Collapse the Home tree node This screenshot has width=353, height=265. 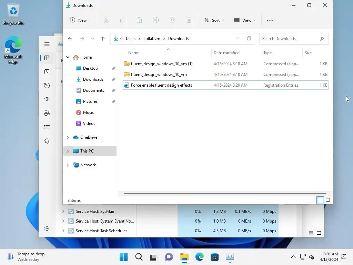pos(68,57)
